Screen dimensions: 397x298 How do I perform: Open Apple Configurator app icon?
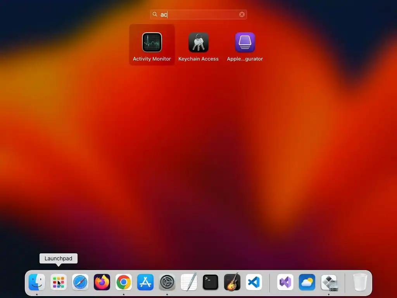point(245,42)
